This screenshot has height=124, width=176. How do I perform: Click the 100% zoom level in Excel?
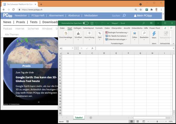(x=171, y=121)
